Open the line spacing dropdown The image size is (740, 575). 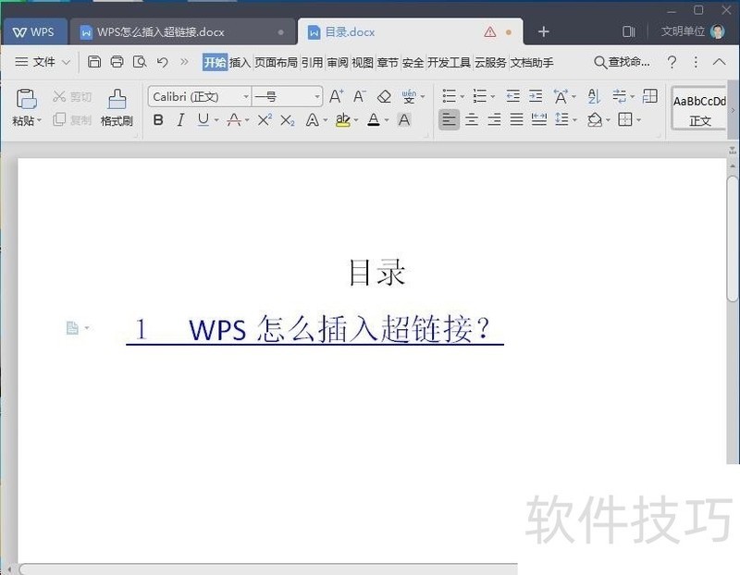[561, 118]
